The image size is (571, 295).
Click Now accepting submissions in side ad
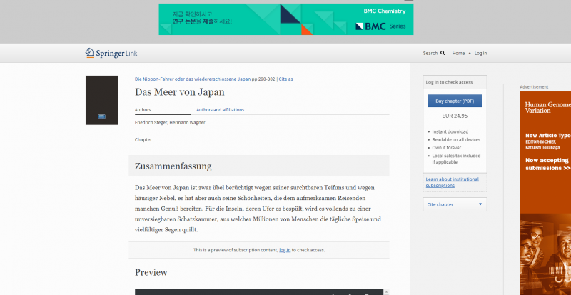pyautogui.click(x=548, y=164)
